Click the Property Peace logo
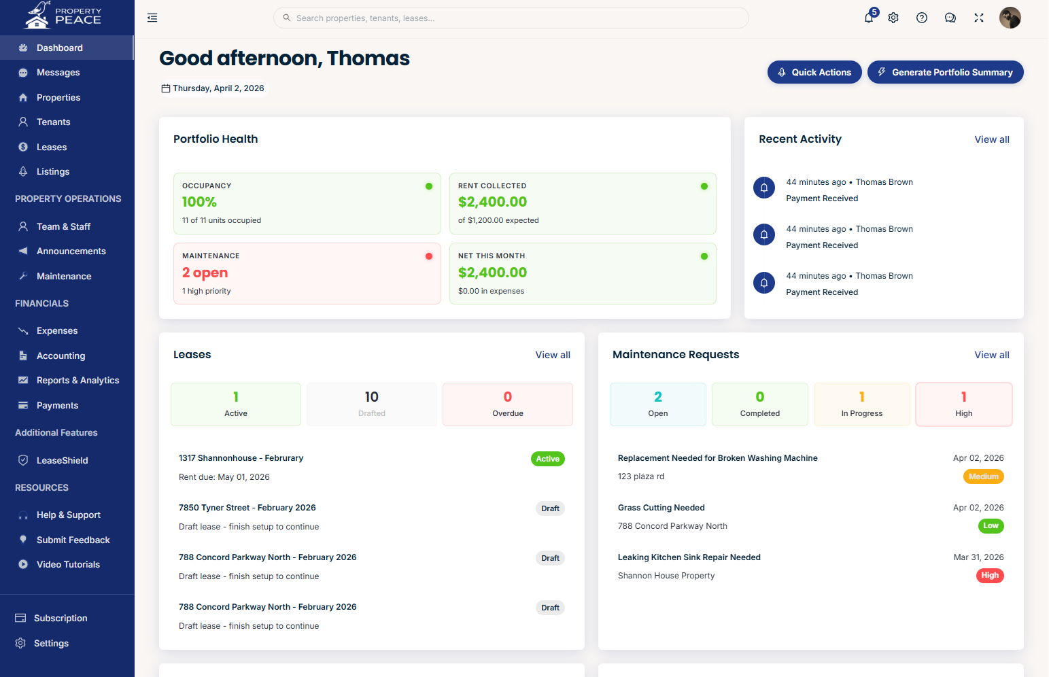Image resolution: width=1049 pixels, height=677 pixels. click(63, 16)
